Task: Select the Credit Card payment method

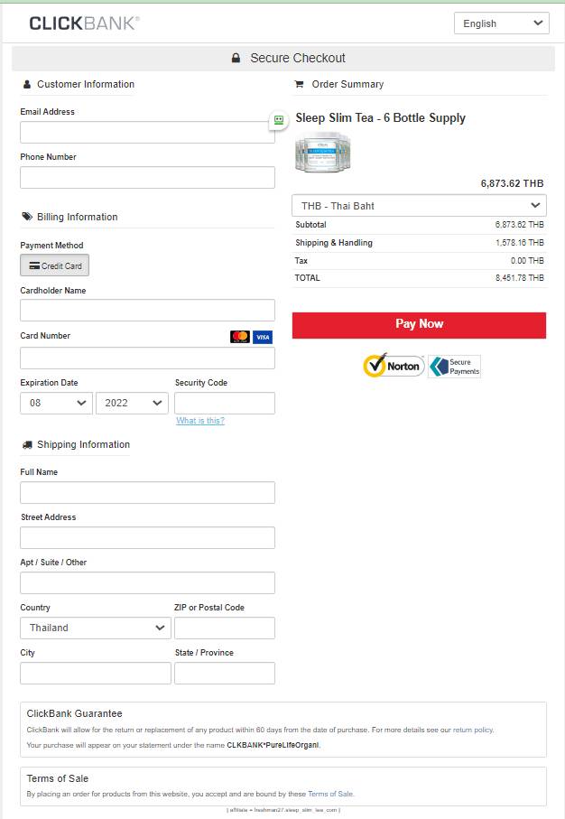Action: point(55,265)
